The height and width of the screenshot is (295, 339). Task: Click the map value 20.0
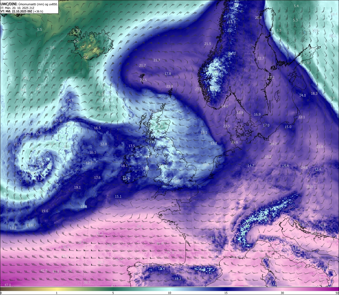coord(258,18)
